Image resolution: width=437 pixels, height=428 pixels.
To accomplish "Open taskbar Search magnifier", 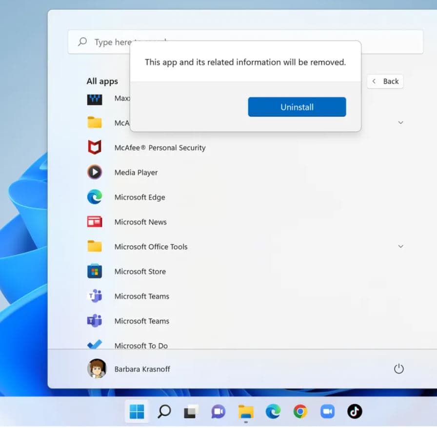I will (x=164, y=411).
